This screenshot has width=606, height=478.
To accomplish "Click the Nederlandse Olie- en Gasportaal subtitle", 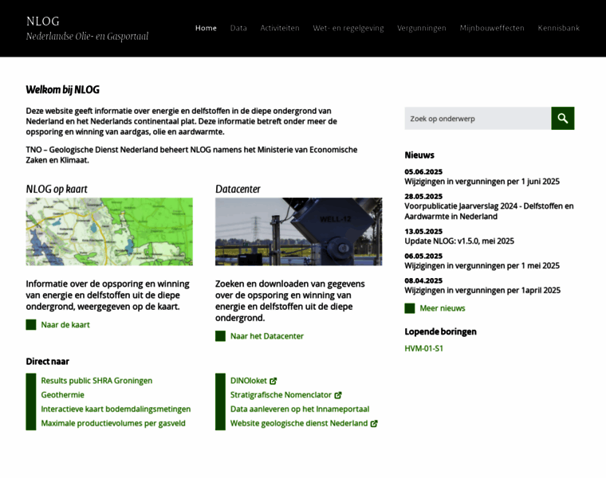I will [x=88, y=37].
